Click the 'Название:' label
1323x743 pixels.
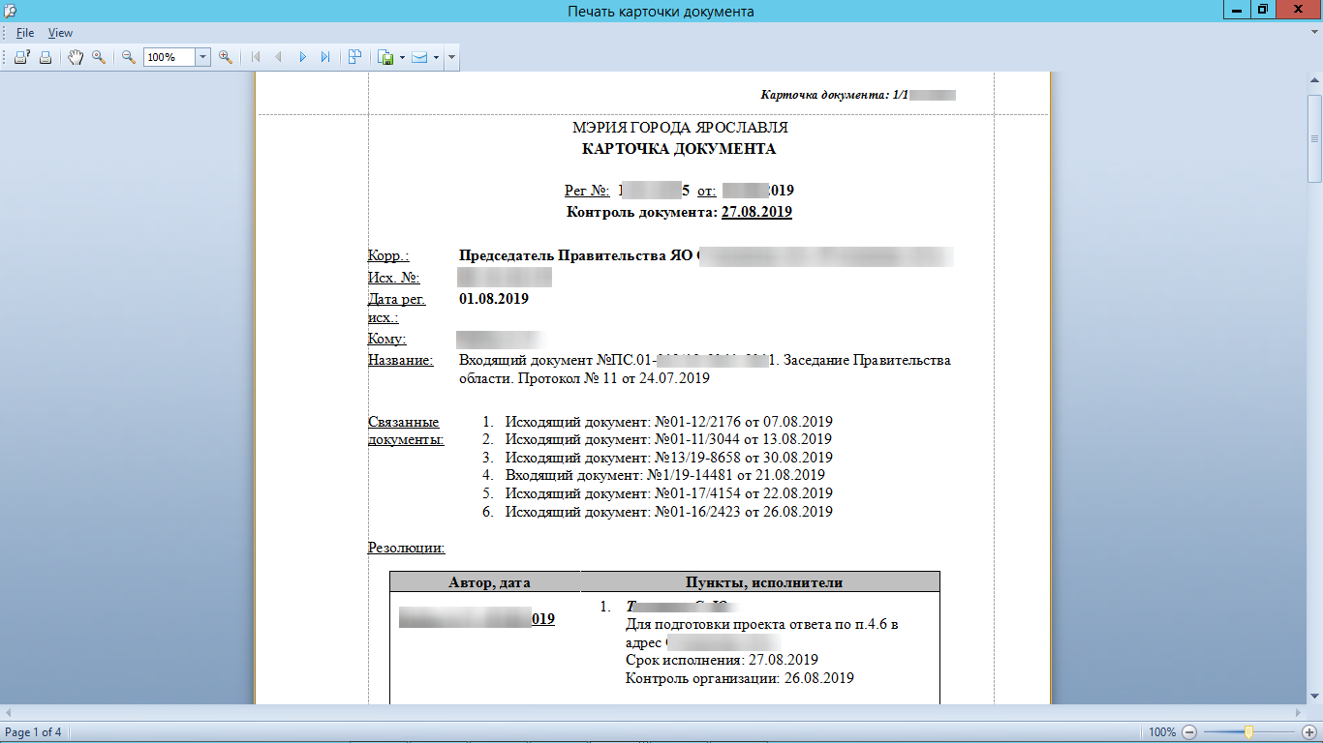tap(400, 360)
